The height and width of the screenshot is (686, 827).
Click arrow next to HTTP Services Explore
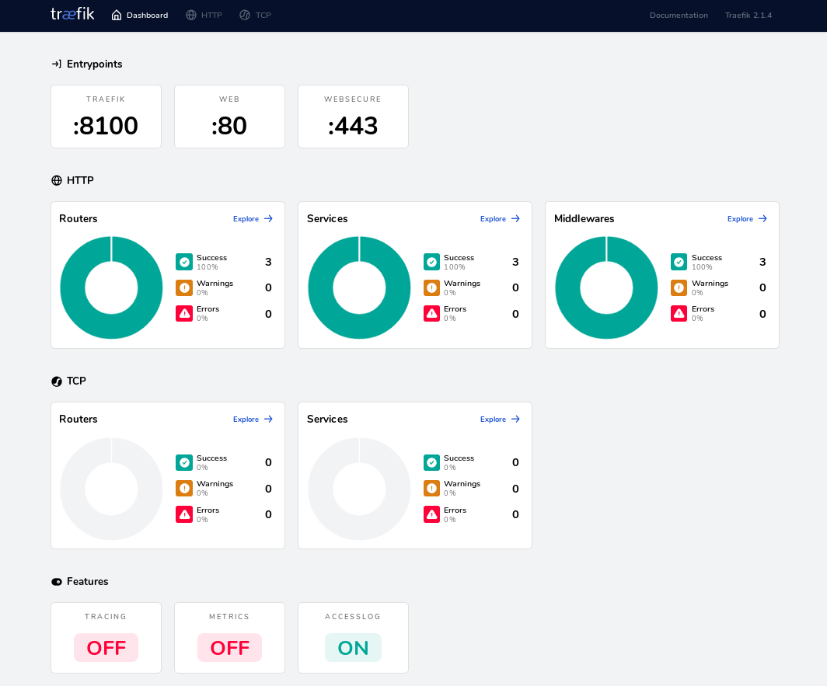coord(516,218)
